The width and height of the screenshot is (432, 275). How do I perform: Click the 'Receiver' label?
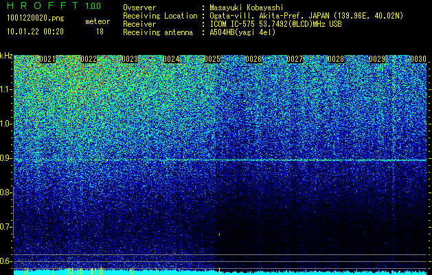click(139, 24)
